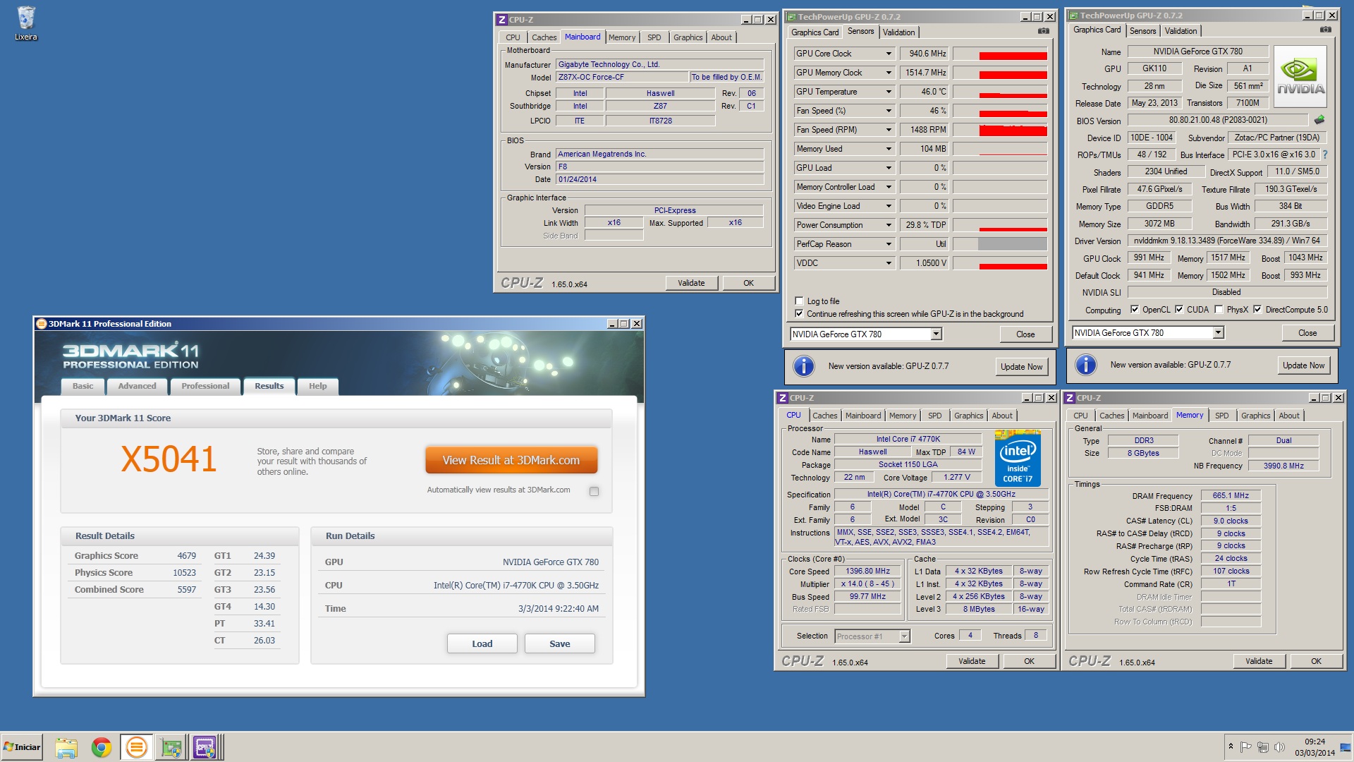Click the question mark beside Bus Interface
The image size is (1354, 762).
click(1324, 155)
